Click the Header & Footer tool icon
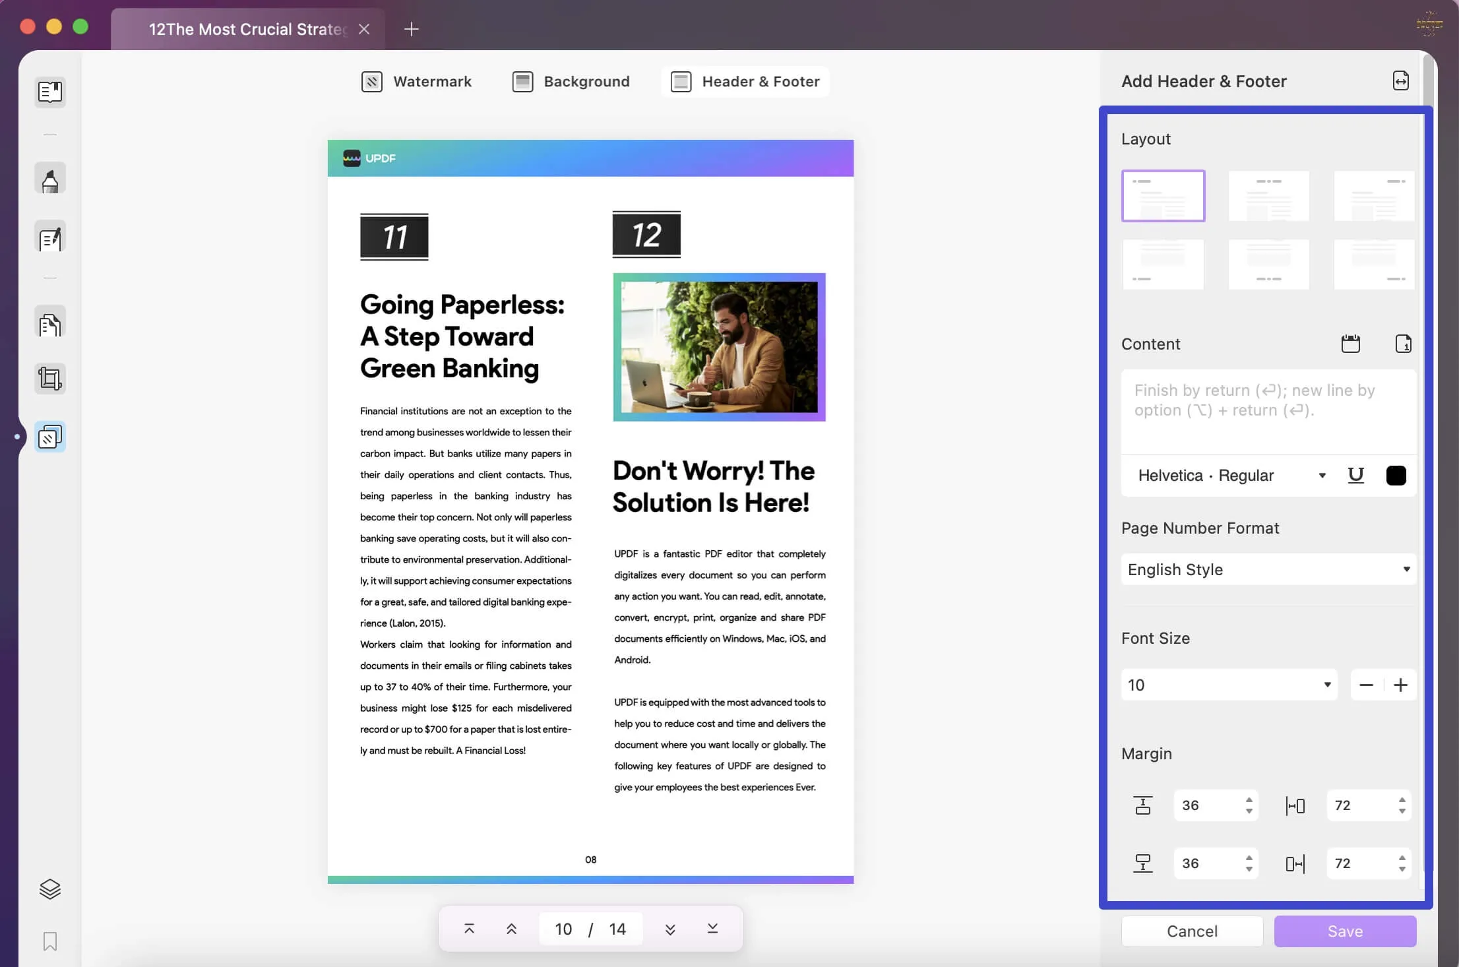This screenshot has width=1459, height=967. [x=680, y=80]
